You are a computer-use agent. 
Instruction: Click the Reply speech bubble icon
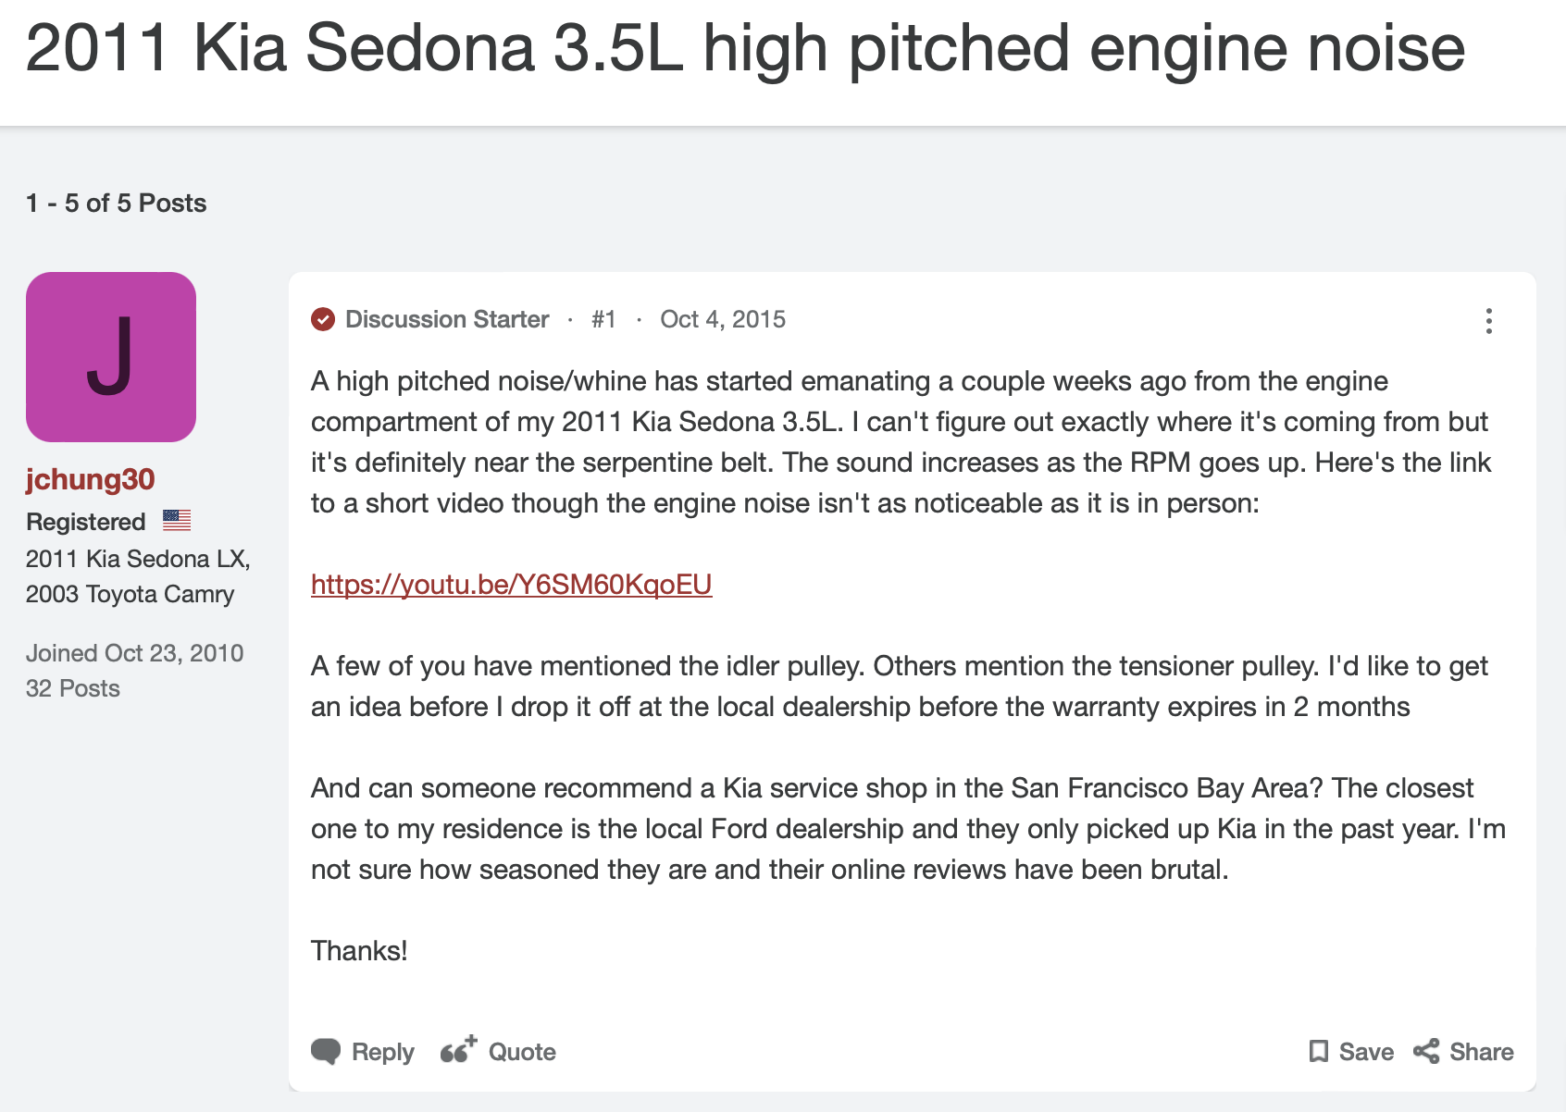pos(326,1052)
